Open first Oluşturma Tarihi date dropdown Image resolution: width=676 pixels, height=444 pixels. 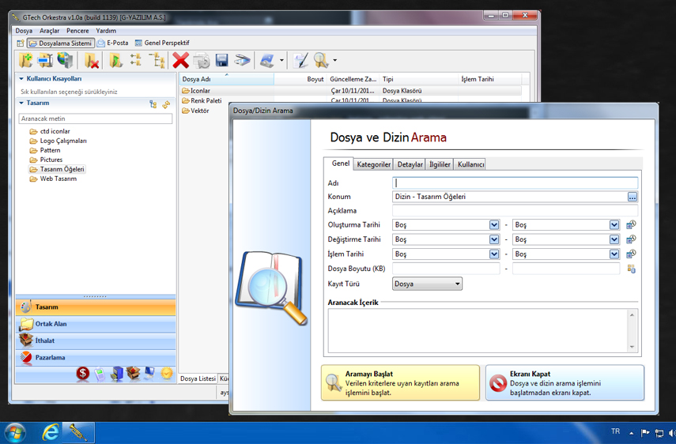click(x=494, y=225)
